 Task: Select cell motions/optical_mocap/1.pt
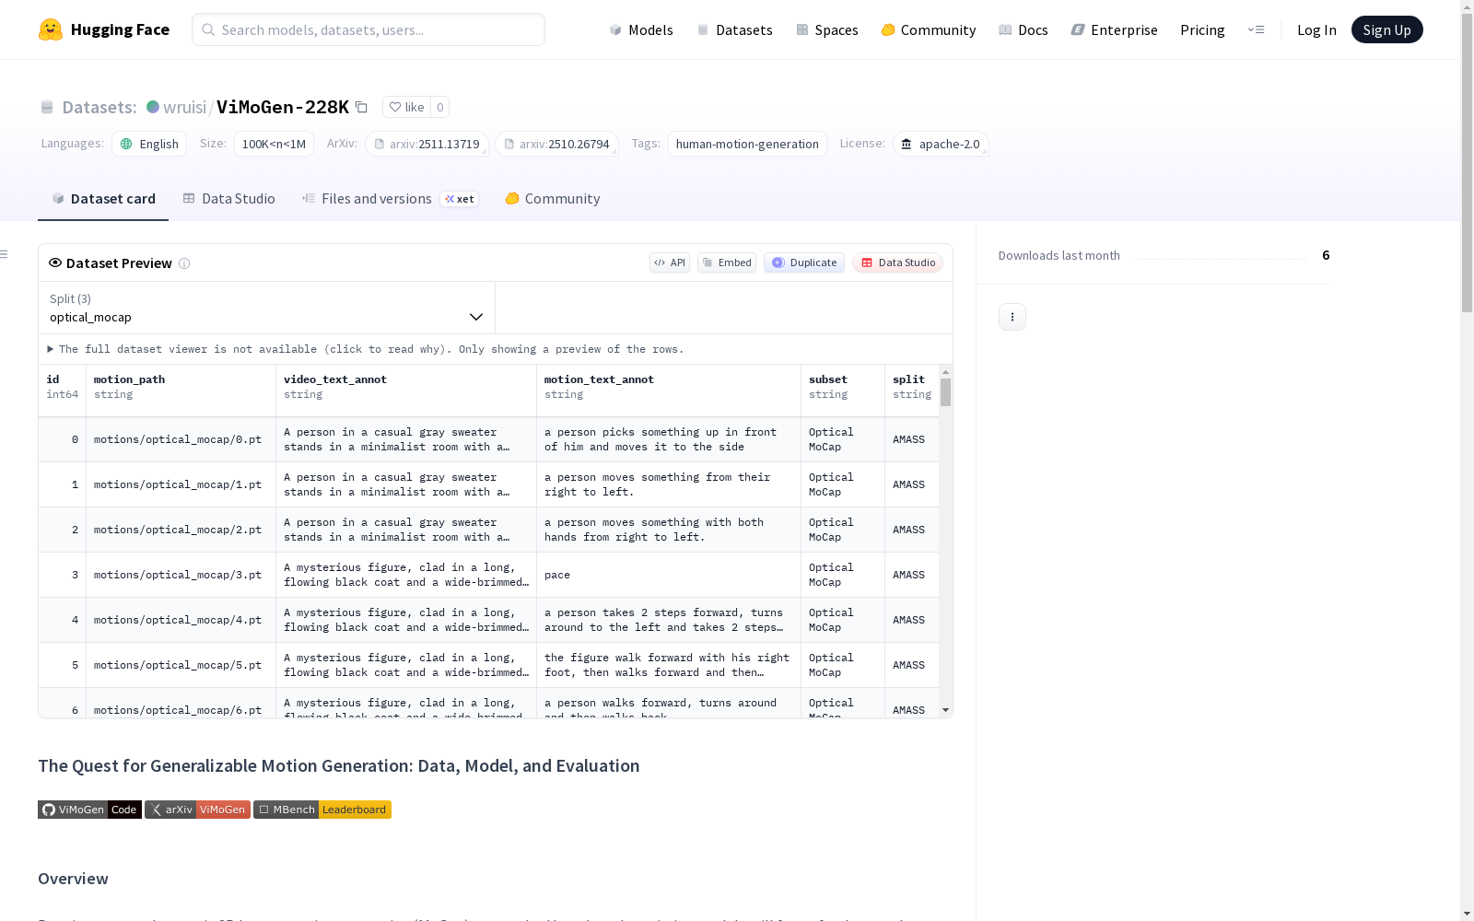pyautogui.click(x=181, y=484)
